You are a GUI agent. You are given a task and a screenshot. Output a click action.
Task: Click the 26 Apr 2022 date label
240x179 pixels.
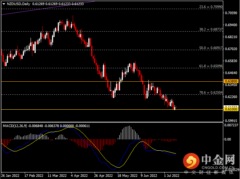[104, 176]
